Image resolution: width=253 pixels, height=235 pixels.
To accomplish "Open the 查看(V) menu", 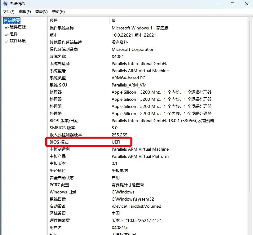I will tap(41, 12).
